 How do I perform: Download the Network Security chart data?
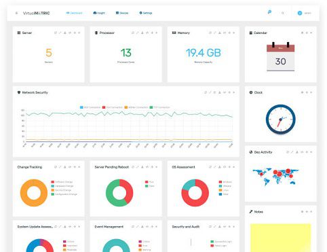point(220,92)
